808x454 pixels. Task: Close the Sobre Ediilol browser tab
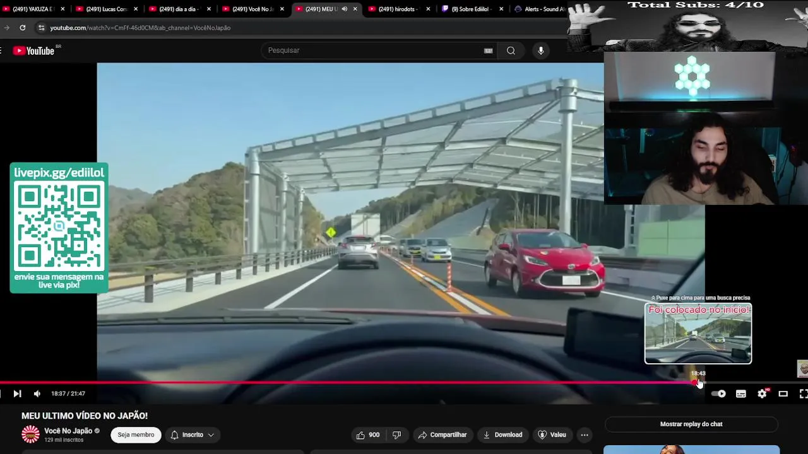pyautogui.click(x=502, y=9)
